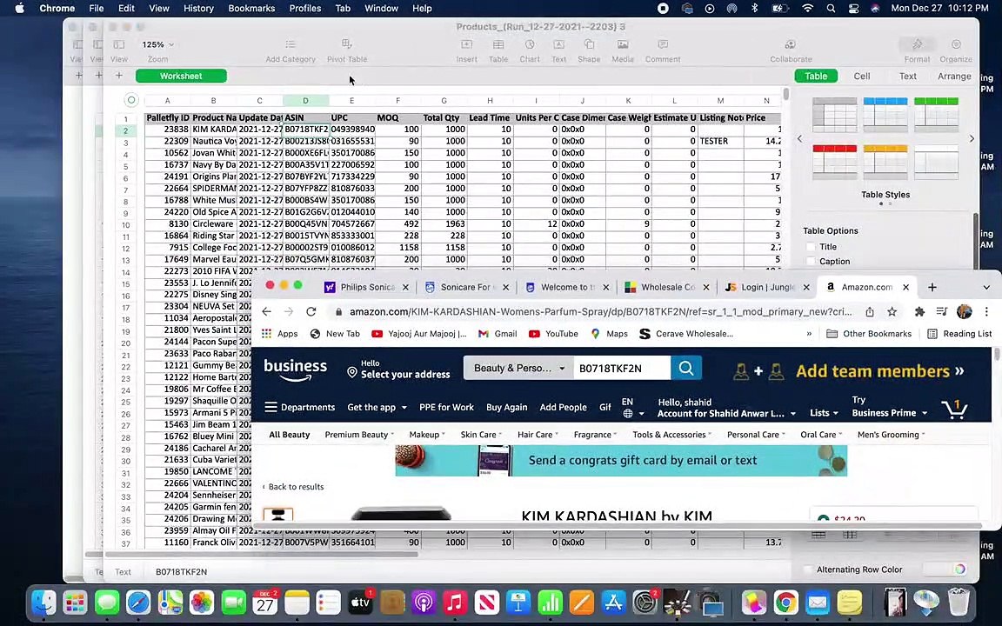Select the blue header table style
This screenshot has width=1002, height=626.
click(x=885, y=115)
